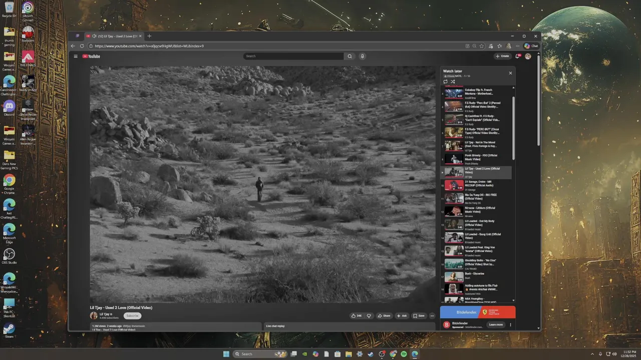
Task: Click the taskbar Search box
Action: pyautogui.click(x=260, y=354)
